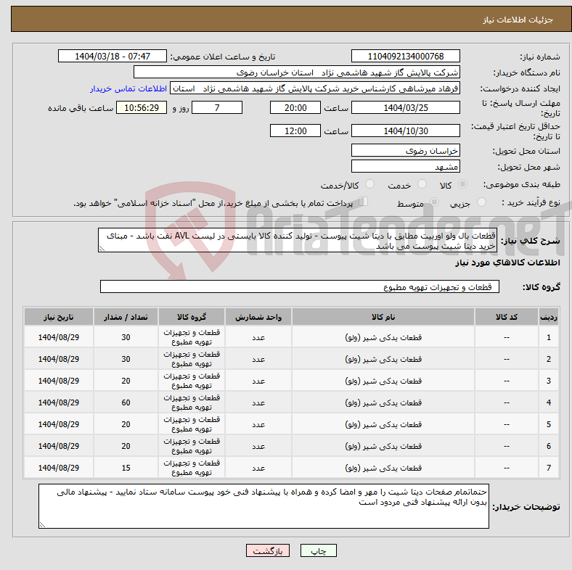Screen dimensions: 572x570
Task: Click the goods group field قطعات و تجهیزات تهویه مطبوع
Action: point(300,286)
